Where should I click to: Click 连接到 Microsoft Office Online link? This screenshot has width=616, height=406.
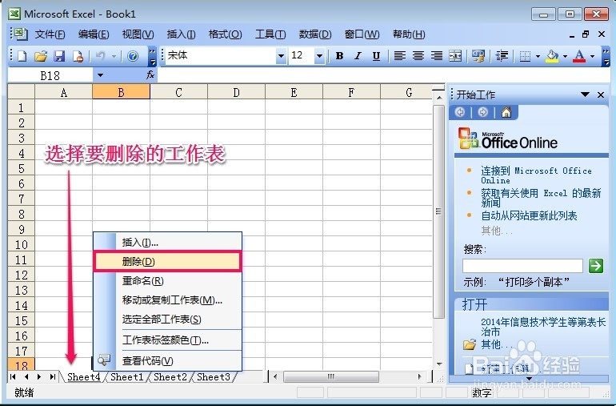536,175
